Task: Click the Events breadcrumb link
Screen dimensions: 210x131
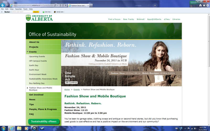Action: coord(77,90)
